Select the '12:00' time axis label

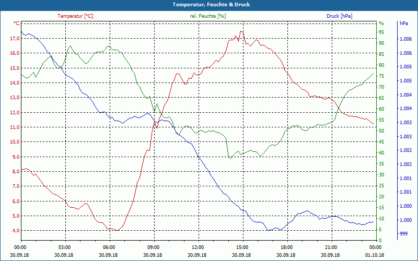point(199,247)
